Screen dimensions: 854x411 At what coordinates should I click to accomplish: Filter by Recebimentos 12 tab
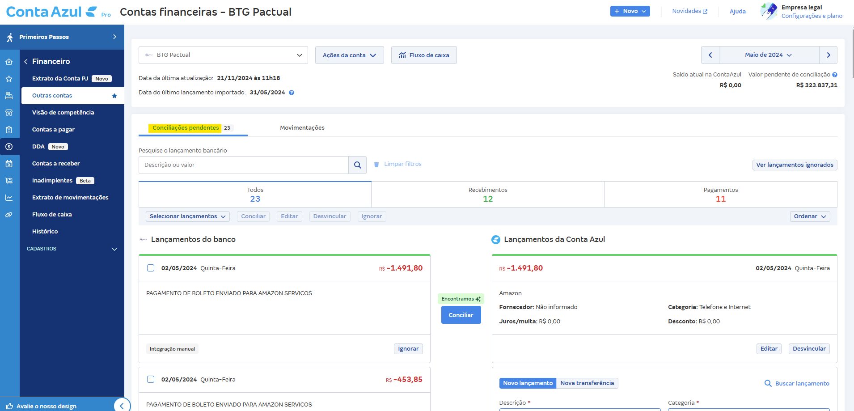coord(488,195)
